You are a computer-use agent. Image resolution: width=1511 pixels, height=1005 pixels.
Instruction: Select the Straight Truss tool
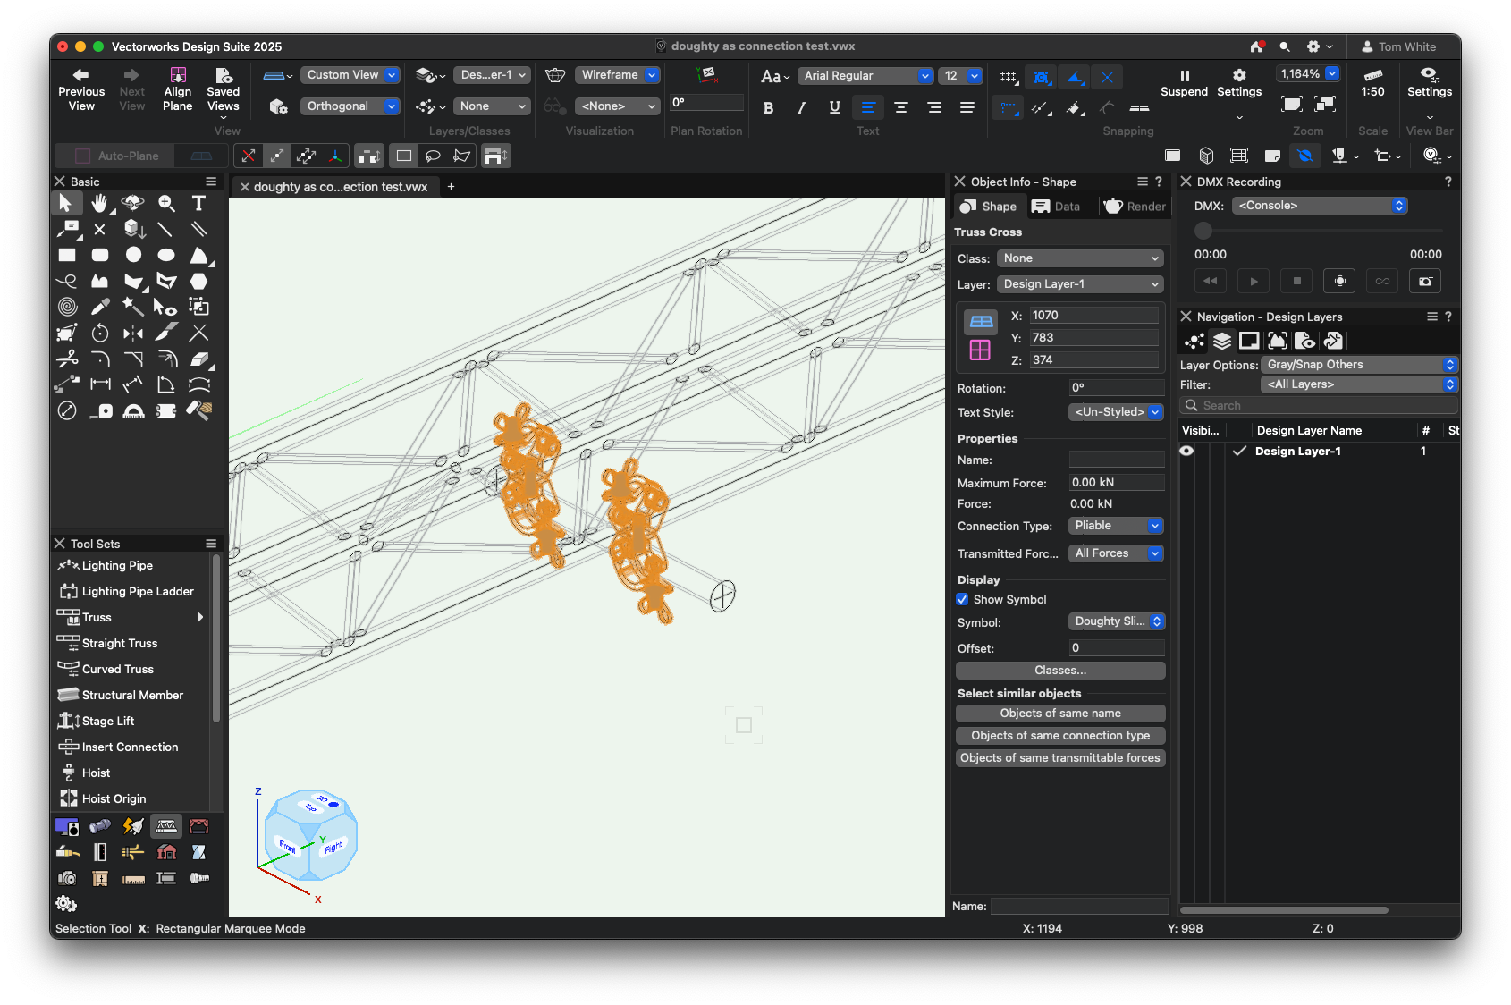pos(119,643)
